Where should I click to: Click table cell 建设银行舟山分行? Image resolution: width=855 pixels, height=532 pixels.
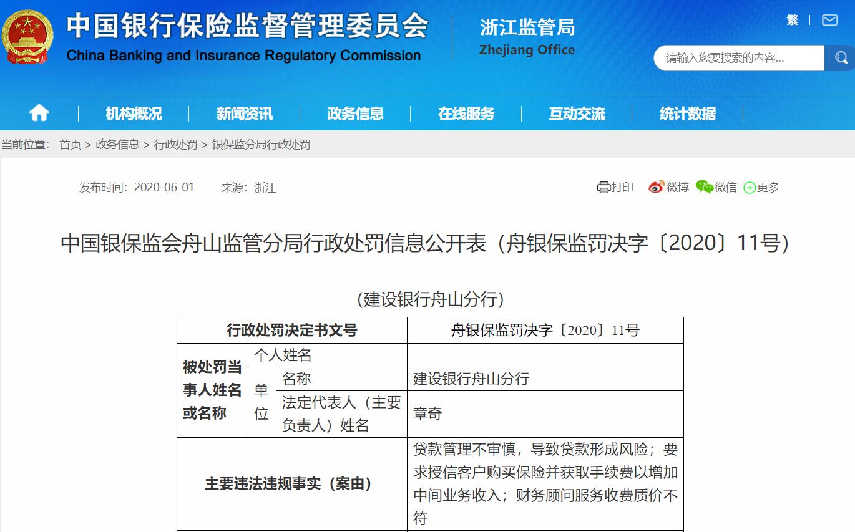point(545,379)
